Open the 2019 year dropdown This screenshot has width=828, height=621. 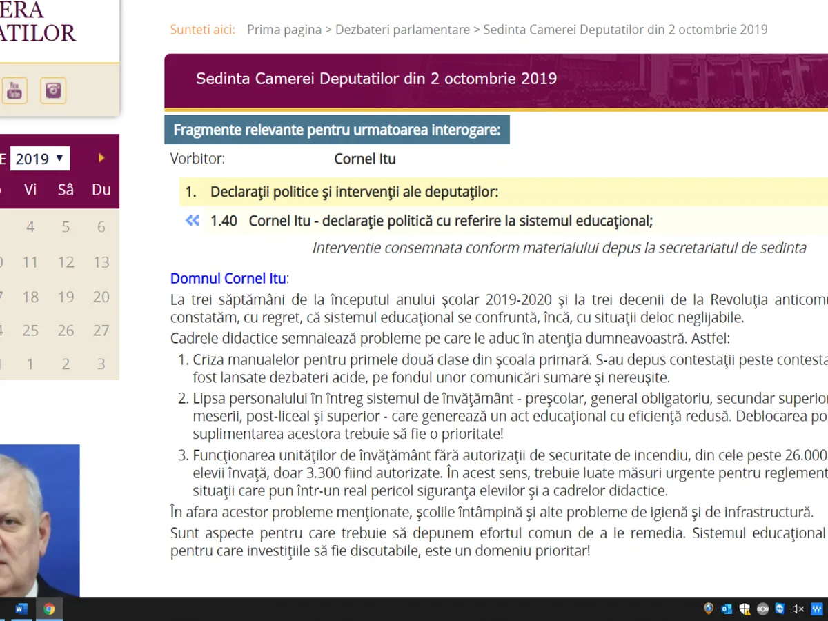40,159
